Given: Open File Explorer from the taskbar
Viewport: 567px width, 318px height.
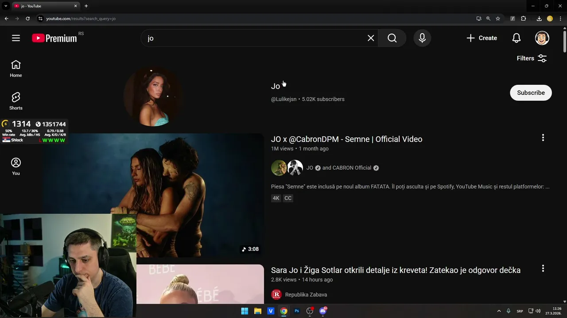Looking at the screenshot, I should coord(258,311).
